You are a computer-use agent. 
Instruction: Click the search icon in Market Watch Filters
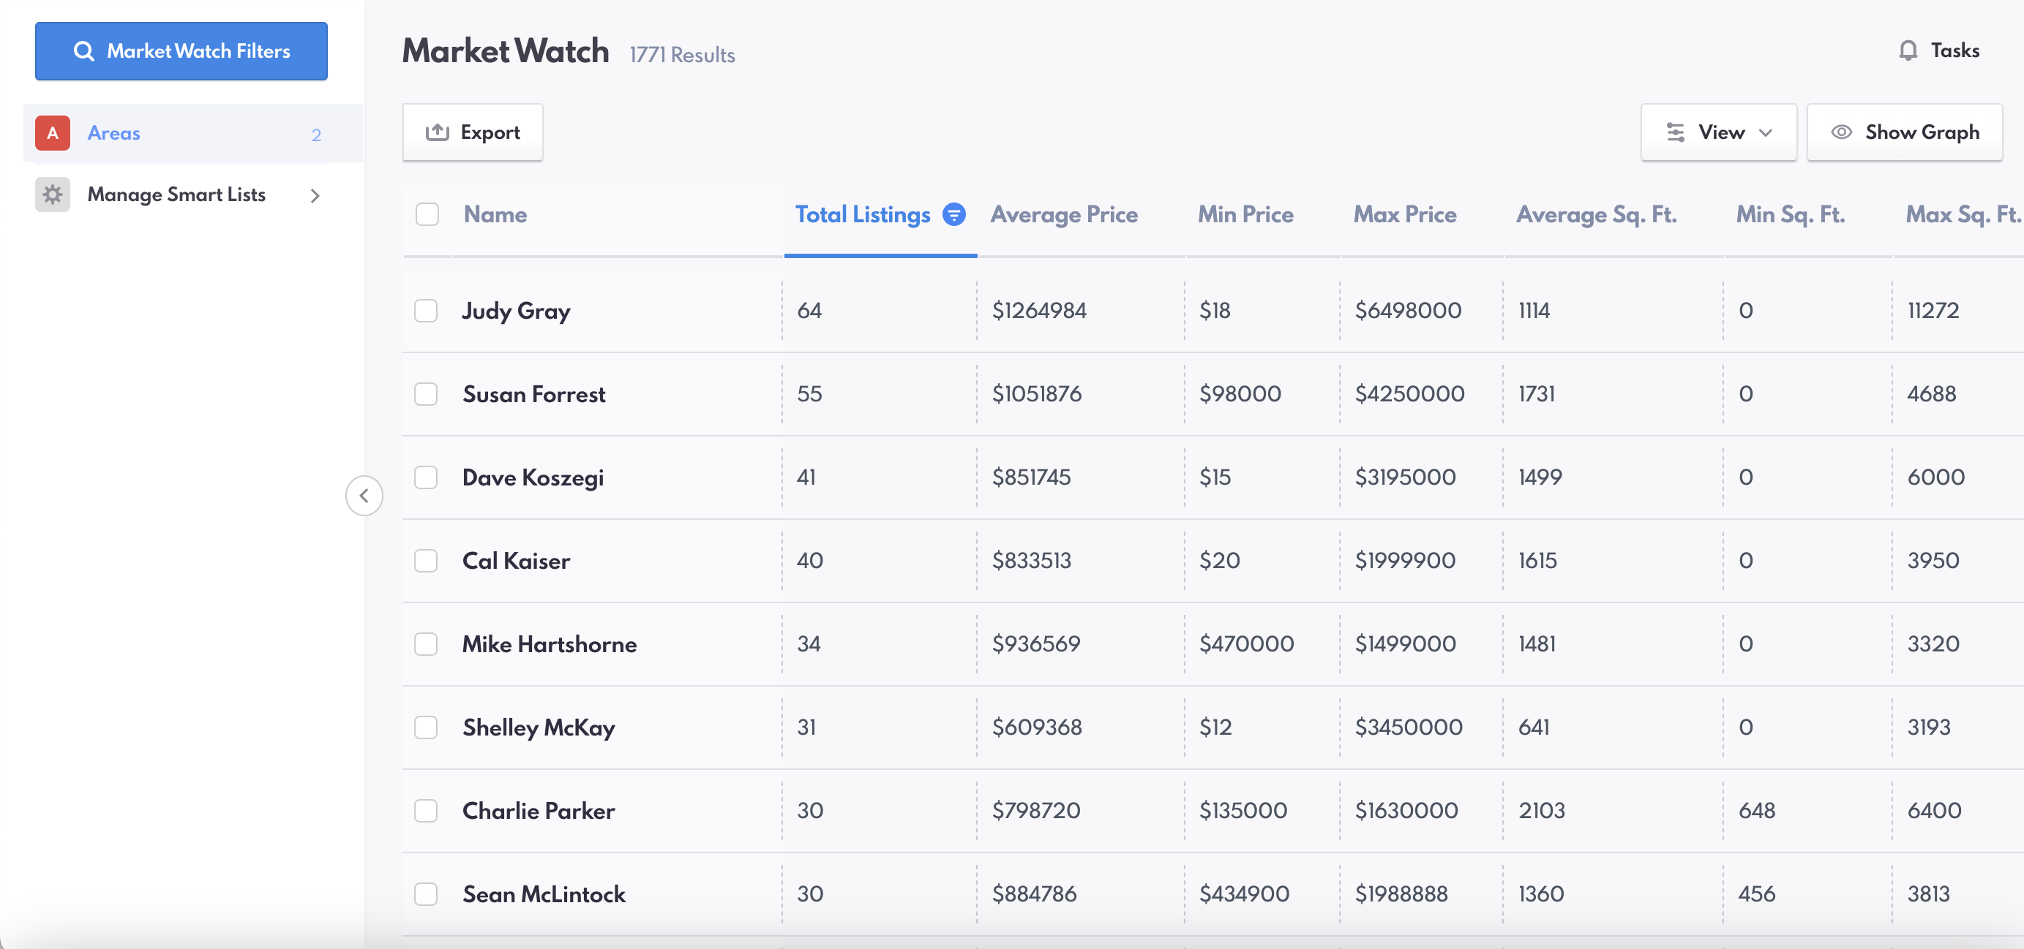(83, 51)
